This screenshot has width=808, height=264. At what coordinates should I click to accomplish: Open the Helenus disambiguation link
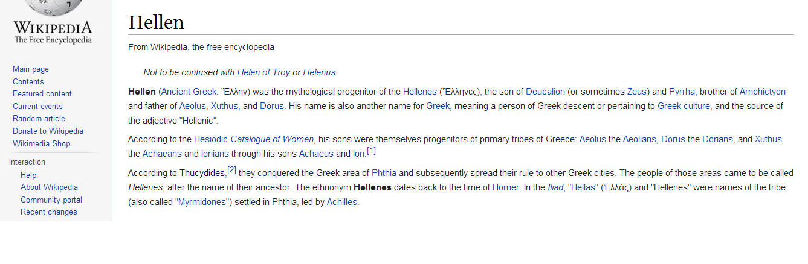(319, 72)
